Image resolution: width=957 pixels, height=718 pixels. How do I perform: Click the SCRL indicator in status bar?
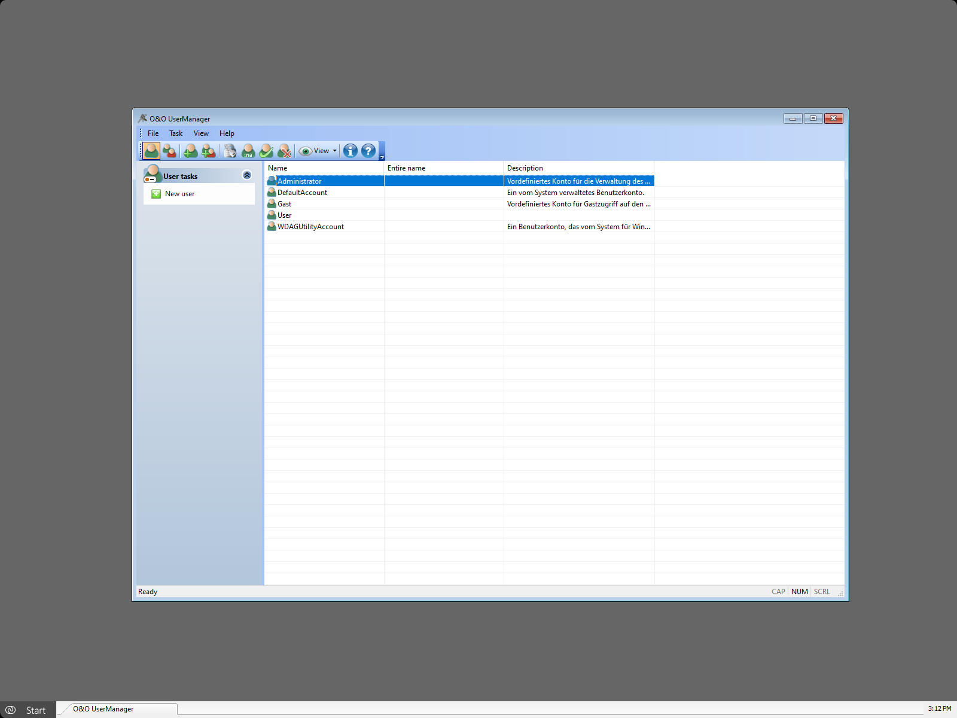[x=822, y=592]
